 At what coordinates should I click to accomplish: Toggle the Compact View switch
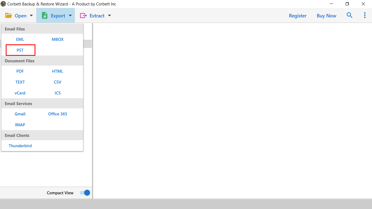[85, 193]
